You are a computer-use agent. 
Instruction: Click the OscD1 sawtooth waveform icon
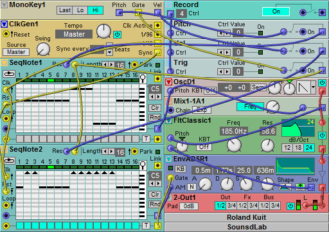click(x=303, y=87)
